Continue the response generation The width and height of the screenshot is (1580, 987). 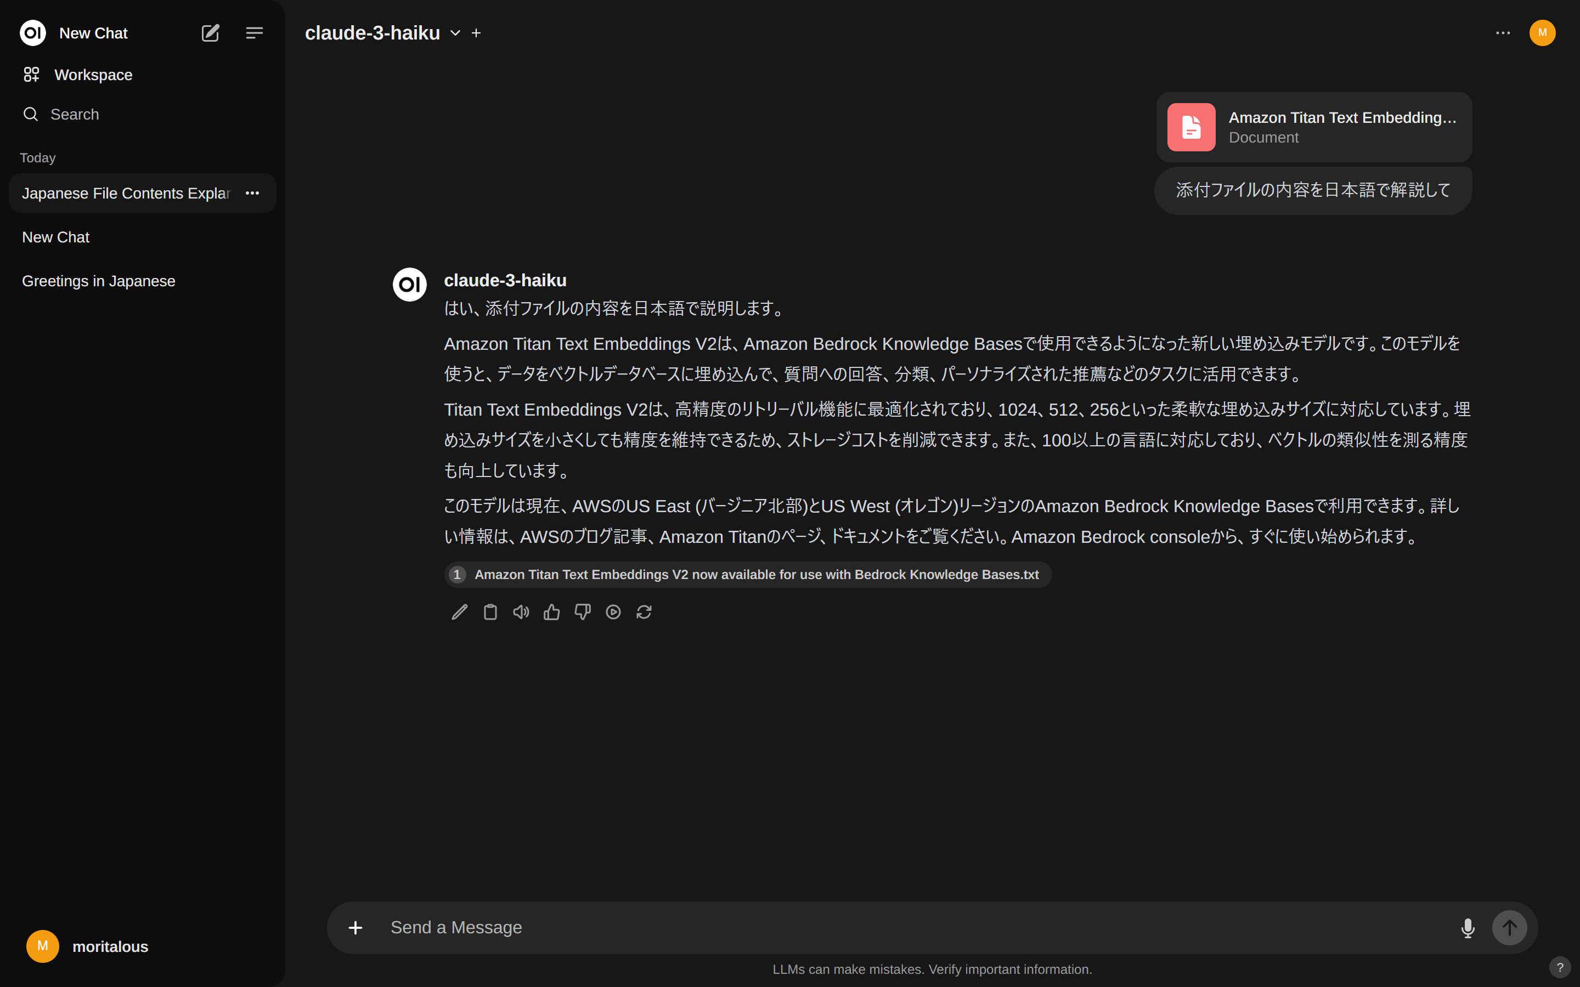[x=613, y=611]
